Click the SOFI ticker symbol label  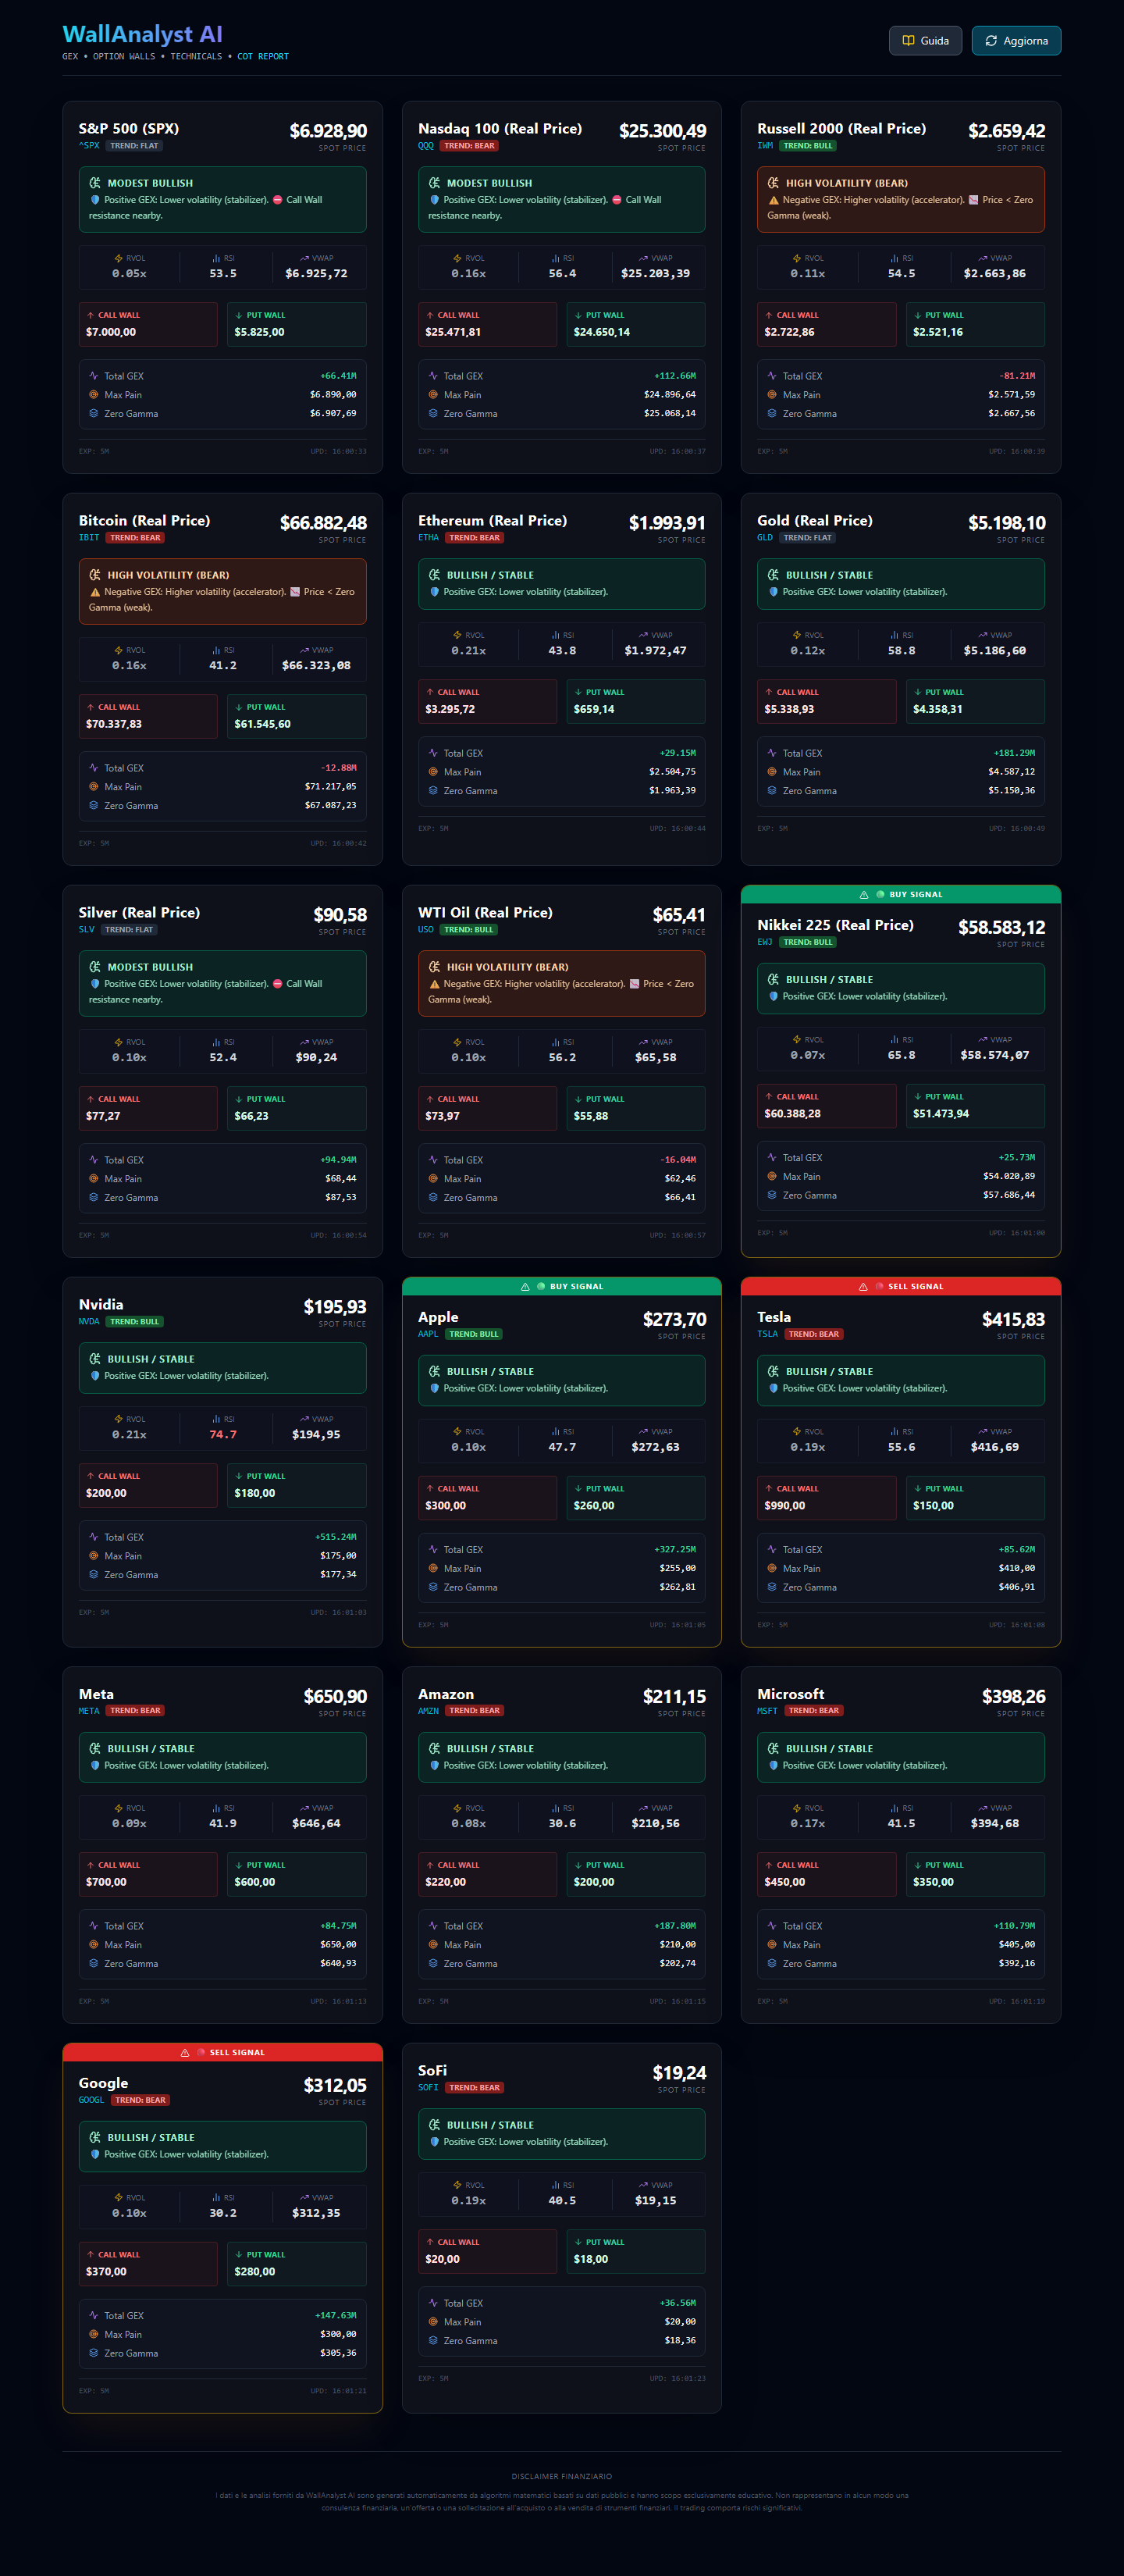[x=428, y=2087]
